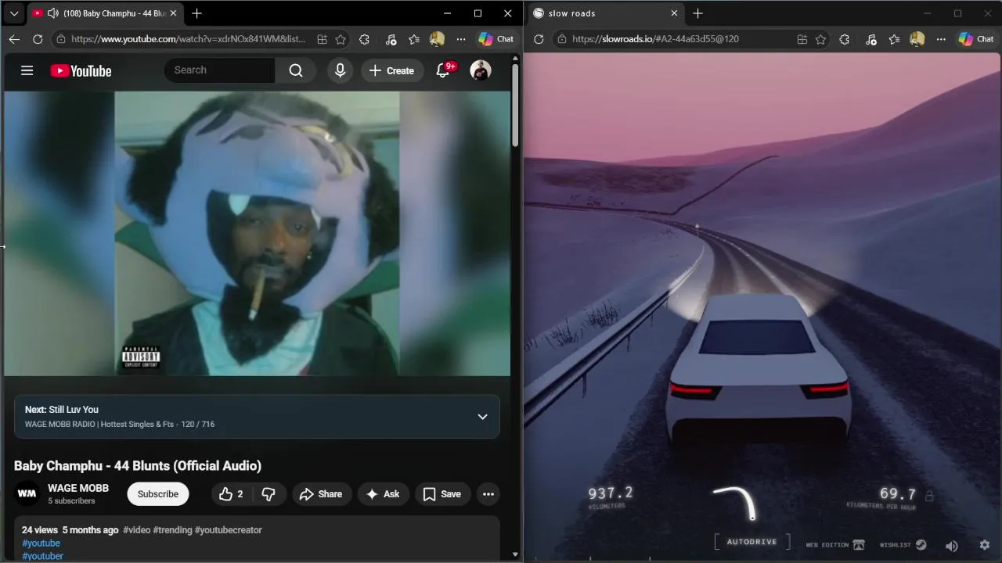Toggle the speed lock next to 69.7
1002x563 pixels.
pyautogui.click(x=929, y=496)
